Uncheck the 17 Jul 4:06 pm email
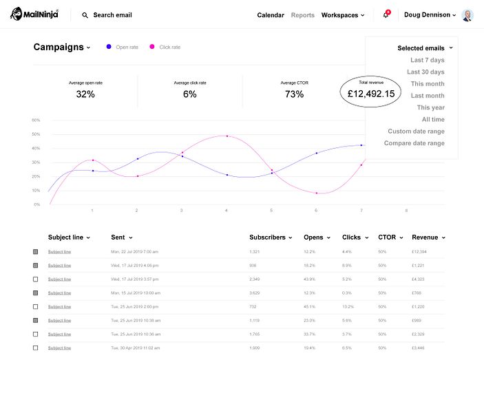Image resolution: width=484 pixels, height=413 pixels. [x=36, y=266]
